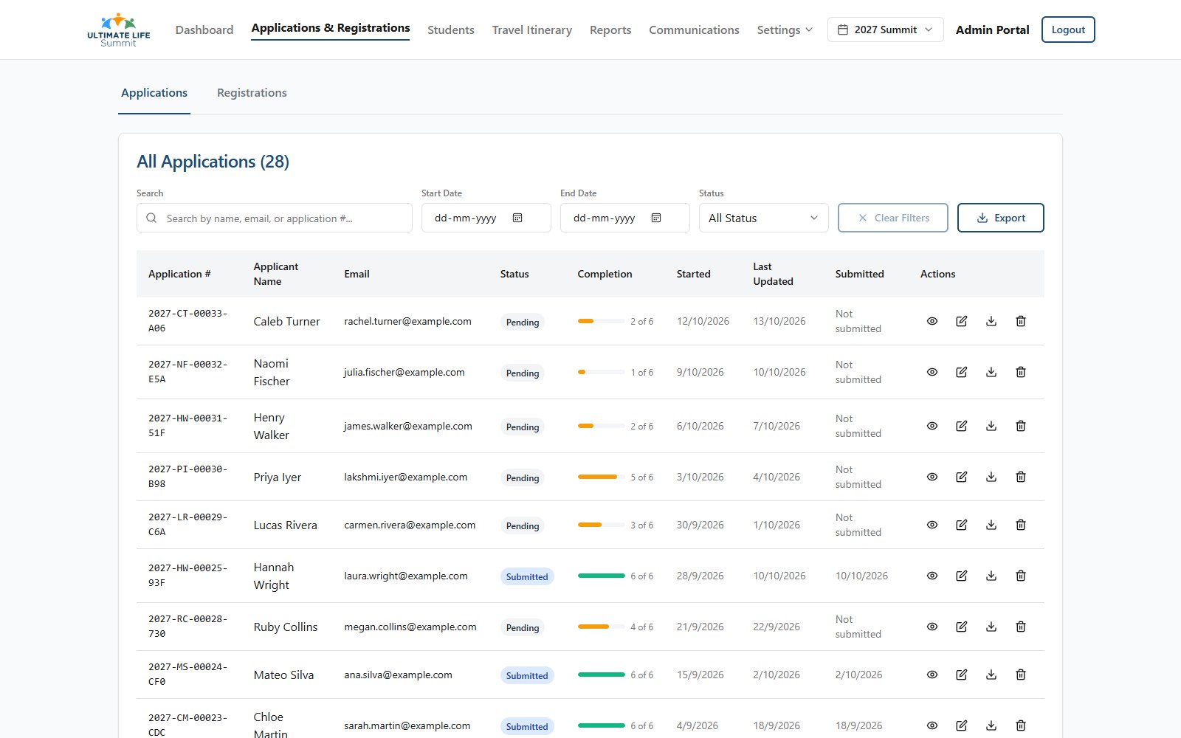Delete Ruby Collins's application

[1021, 627]
